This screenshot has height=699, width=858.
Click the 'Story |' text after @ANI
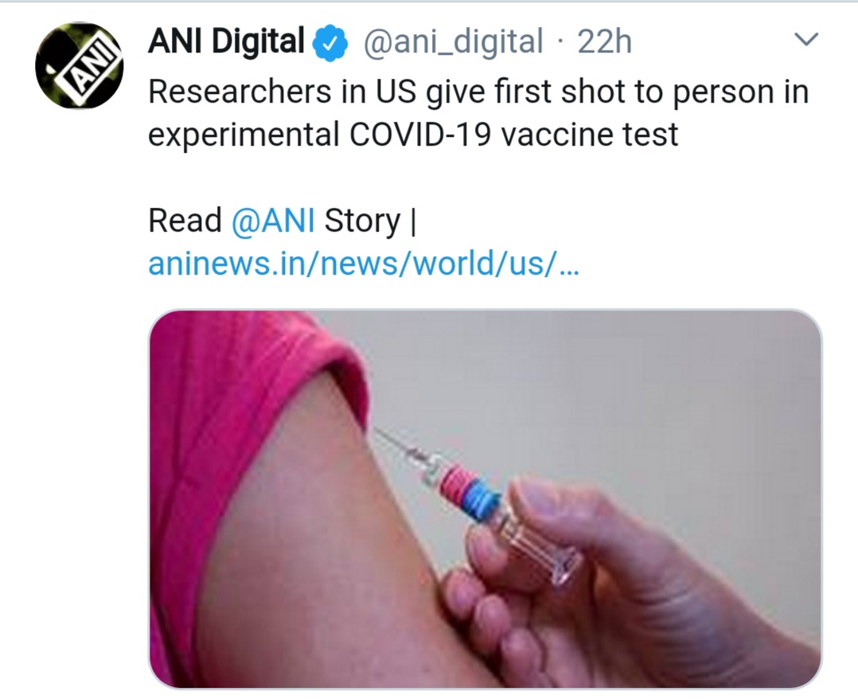pos(370,221)
